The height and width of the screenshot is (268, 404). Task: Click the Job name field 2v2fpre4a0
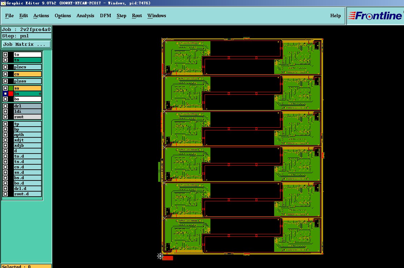click(26, 29)
